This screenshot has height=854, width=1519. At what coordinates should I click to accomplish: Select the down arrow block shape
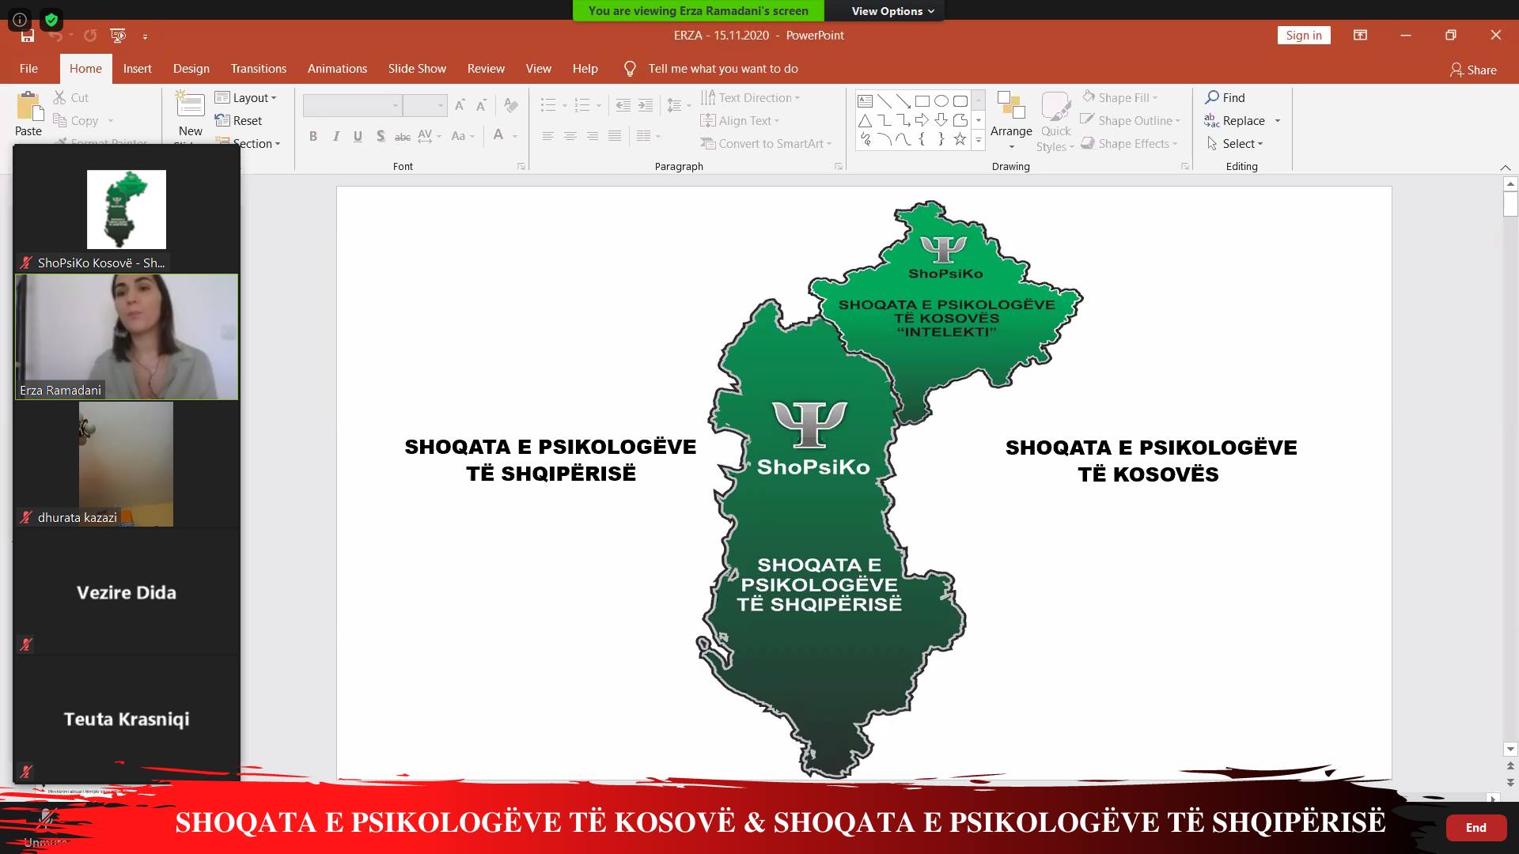941,120
